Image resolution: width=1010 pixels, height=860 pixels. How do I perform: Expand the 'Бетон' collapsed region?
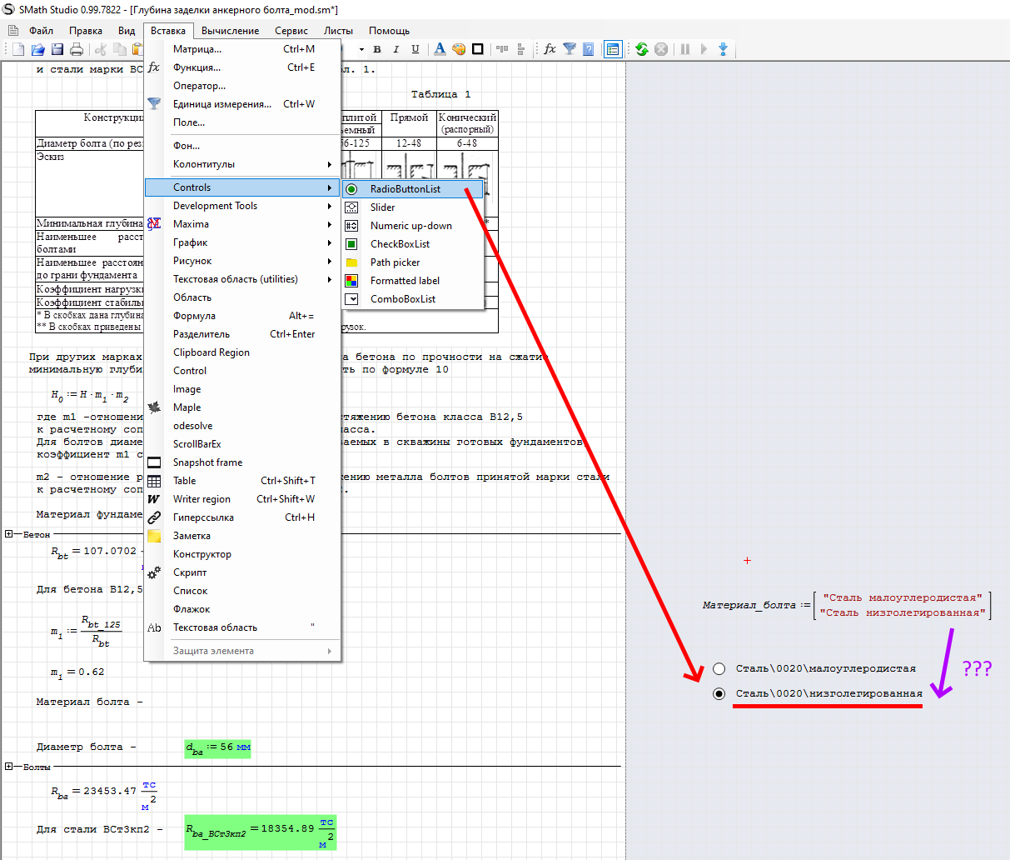(x=9, y=534)
